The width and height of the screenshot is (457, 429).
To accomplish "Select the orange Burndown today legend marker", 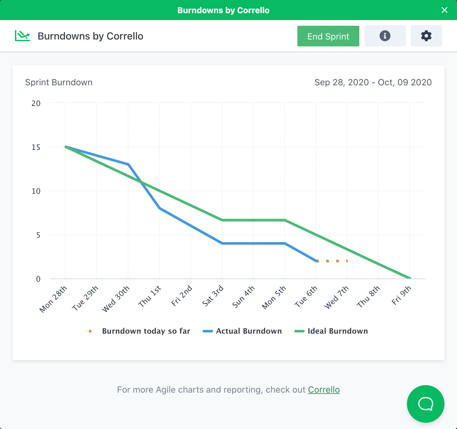I will click(90, 331).
